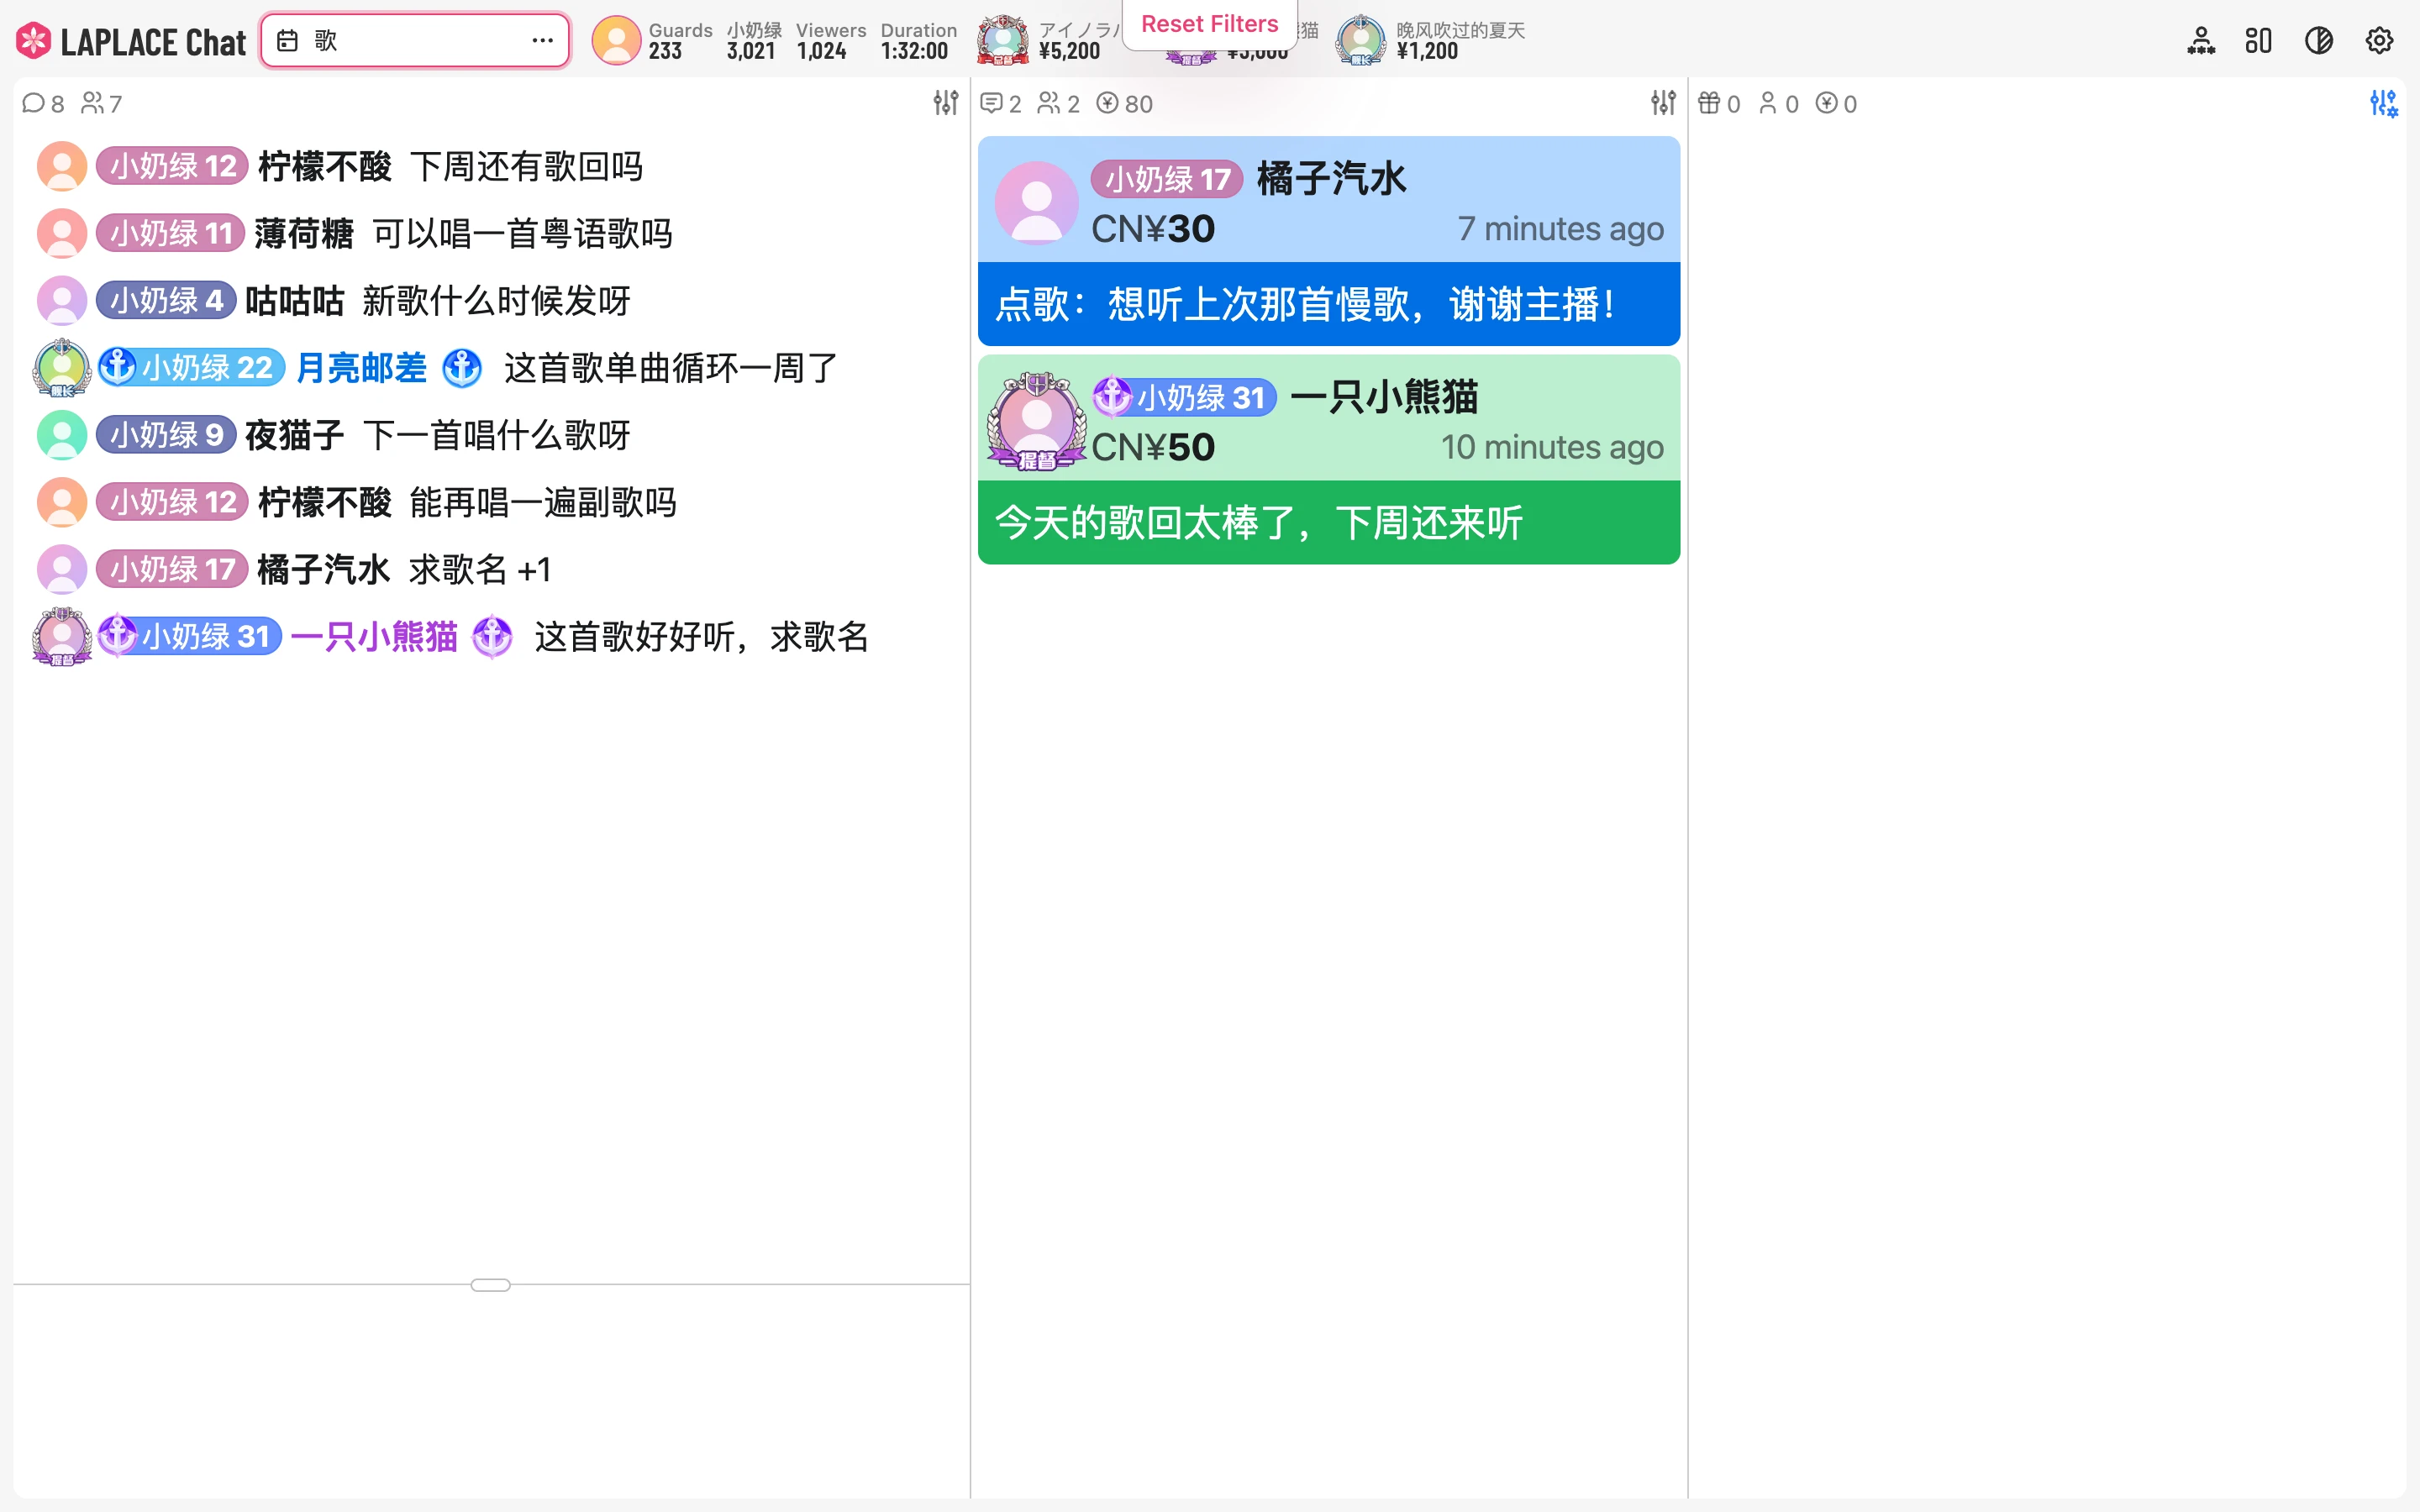
Task: Click the chat users count icon
Action: click(x=92, y=103)
